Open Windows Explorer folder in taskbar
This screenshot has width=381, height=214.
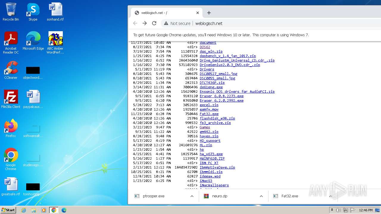click(34, 210)
